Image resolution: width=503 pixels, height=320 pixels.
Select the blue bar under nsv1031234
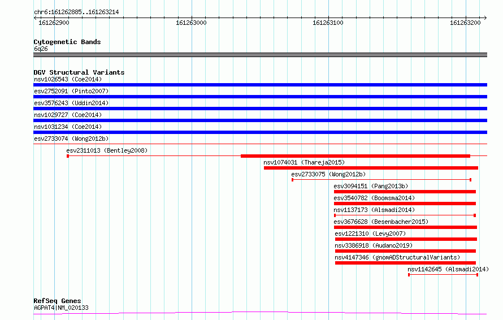click(x=260, y=132)
